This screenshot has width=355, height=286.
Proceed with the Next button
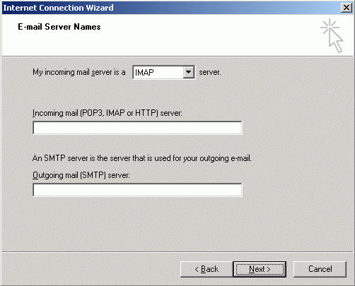[260, 269]
